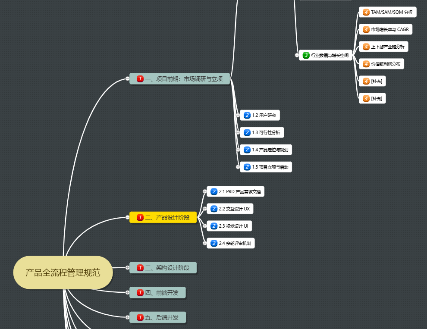
Task: Collapse the 行业数据与增长空间 subtopics
Action: [x=297, y=55]
